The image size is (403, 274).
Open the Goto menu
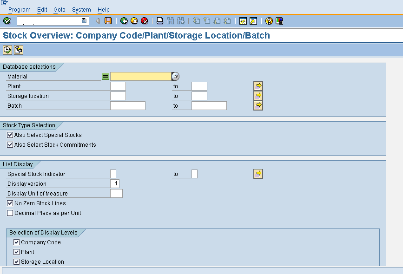click(x=59, y=9)
